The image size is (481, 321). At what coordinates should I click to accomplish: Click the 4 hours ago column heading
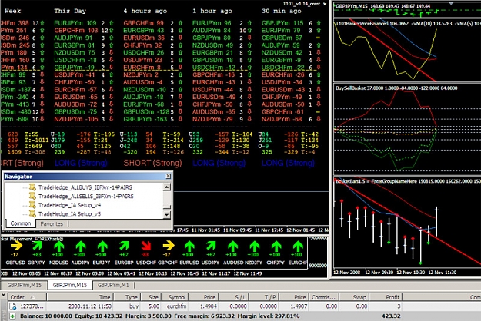tap(145, 11)
